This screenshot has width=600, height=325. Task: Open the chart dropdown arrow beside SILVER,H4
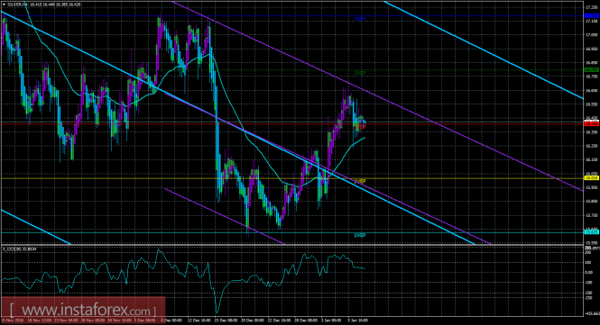click(x=4, y=5)
